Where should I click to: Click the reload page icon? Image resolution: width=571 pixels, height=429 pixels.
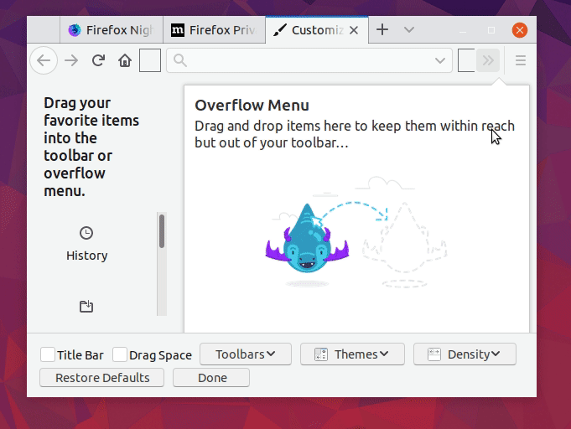tap(98, 60)
